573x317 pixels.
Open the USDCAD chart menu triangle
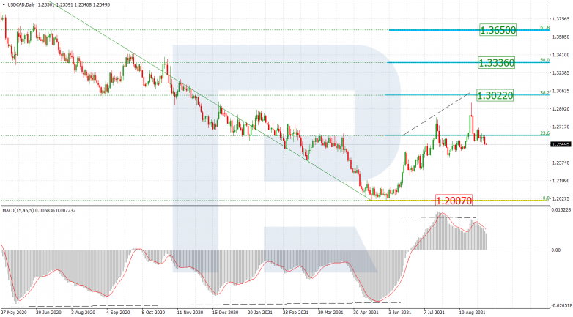(x=4, y=4)
